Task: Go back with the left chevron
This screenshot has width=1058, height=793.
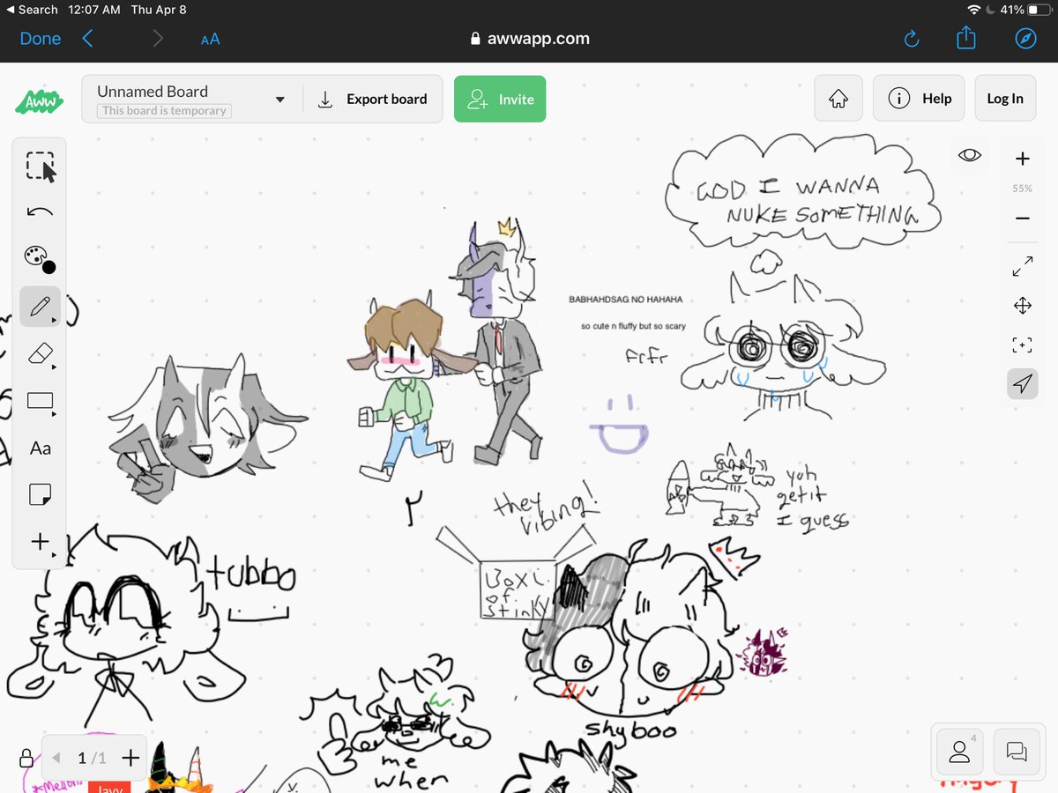Action: (x=87, y=39)
